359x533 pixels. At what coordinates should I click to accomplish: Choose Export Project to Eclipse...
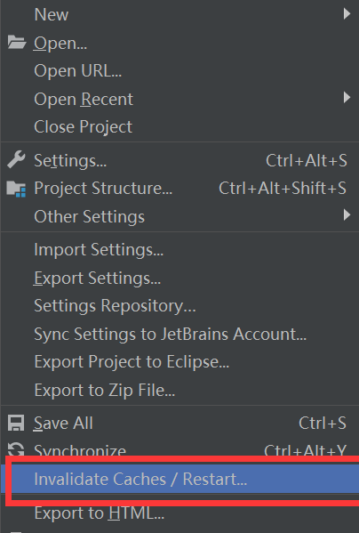132,361
